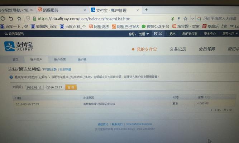Click the Alipay 支付宝 logo
Image resolution: width=239 pixels, height=143 pixels.
18,46
